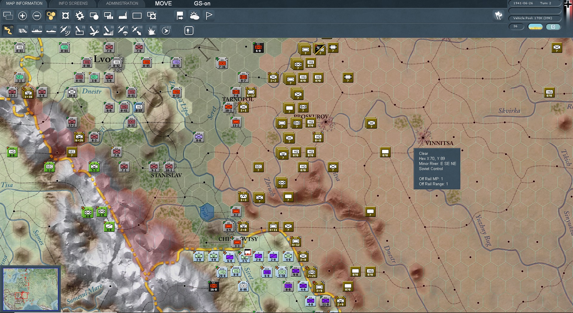Image resolution: width=573 pixels, height=313 pixels.
Task: Select F8 bomb city mode
Action: tap(108, 30)
